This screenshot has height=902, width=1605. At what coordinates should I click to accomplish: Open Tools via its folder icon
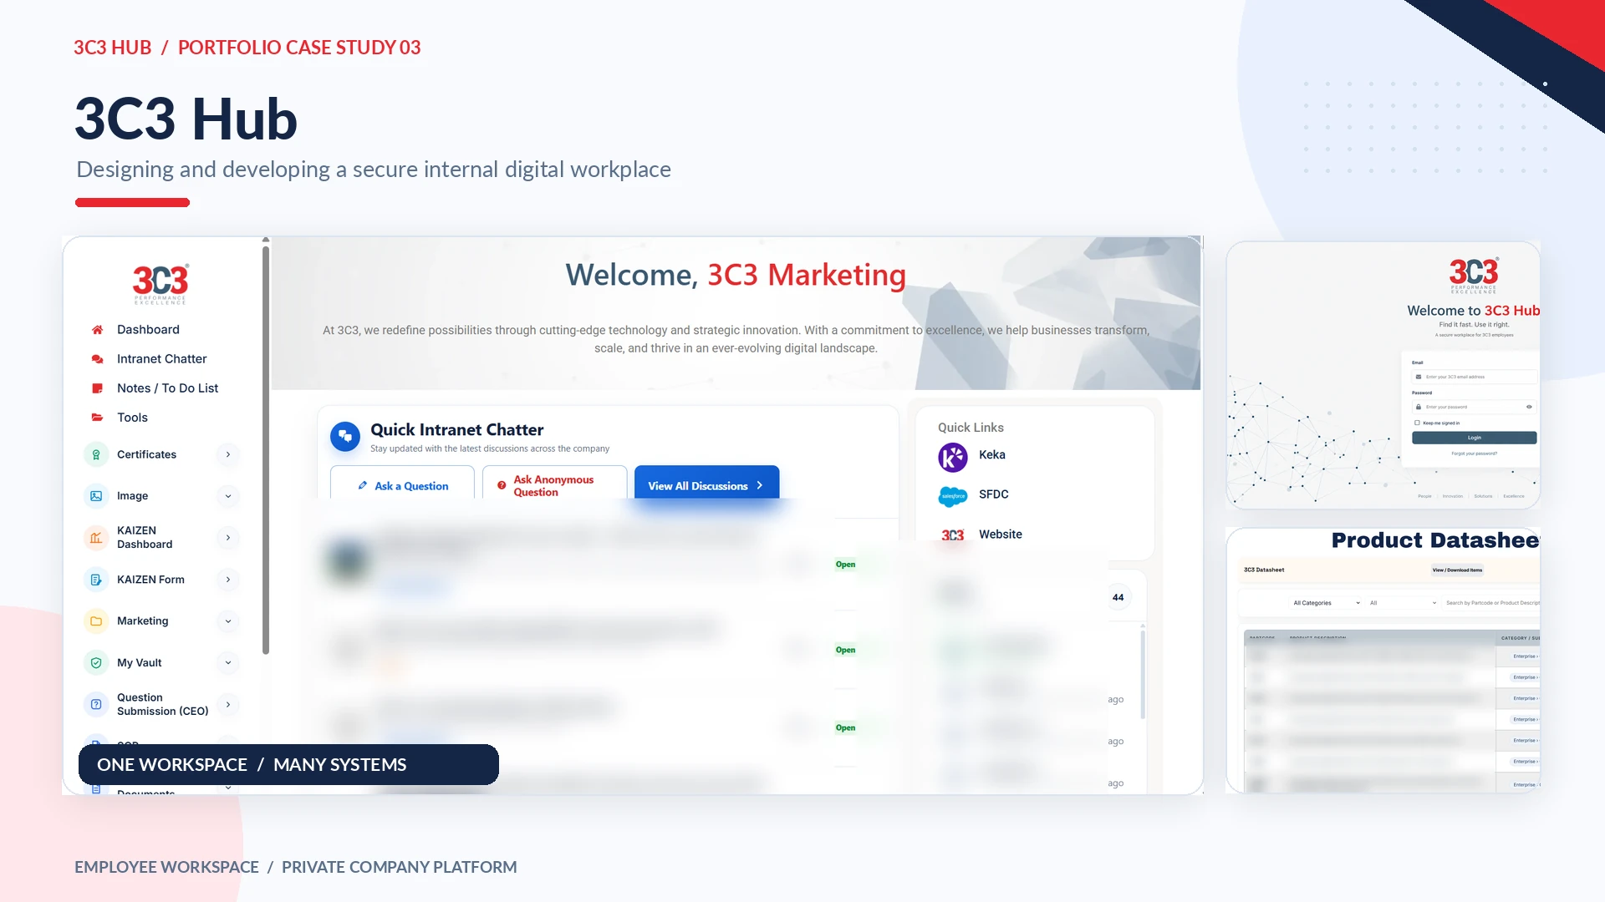pyautogui.click(x=97, y=418)
